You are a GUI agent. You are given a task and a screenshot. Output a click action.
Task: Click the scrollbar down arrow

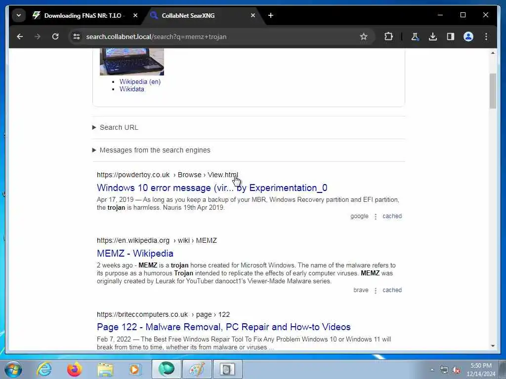[x=493, y=346]
